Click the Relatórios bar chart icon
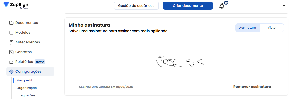 coord(11,62)
